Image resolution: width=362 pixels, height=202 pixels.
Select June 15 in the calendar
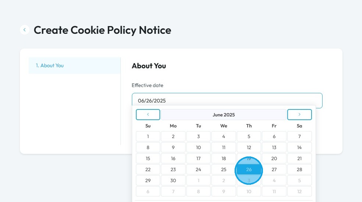point(148,158)
